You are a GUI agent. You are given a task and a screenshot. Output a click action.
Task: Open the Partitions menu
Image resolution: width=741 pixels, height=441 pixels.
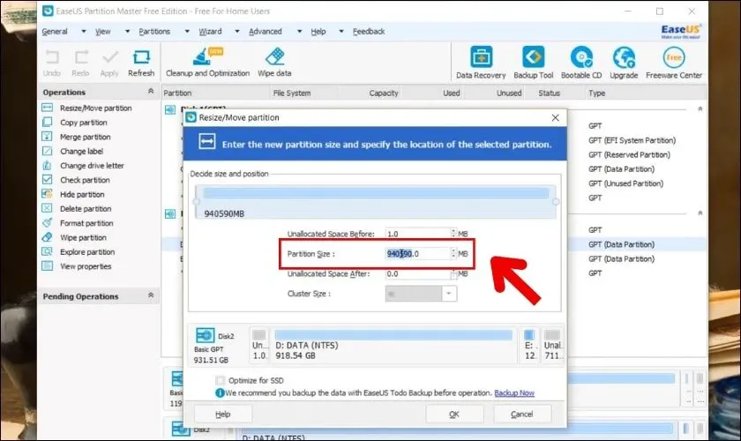coord(154,31)
